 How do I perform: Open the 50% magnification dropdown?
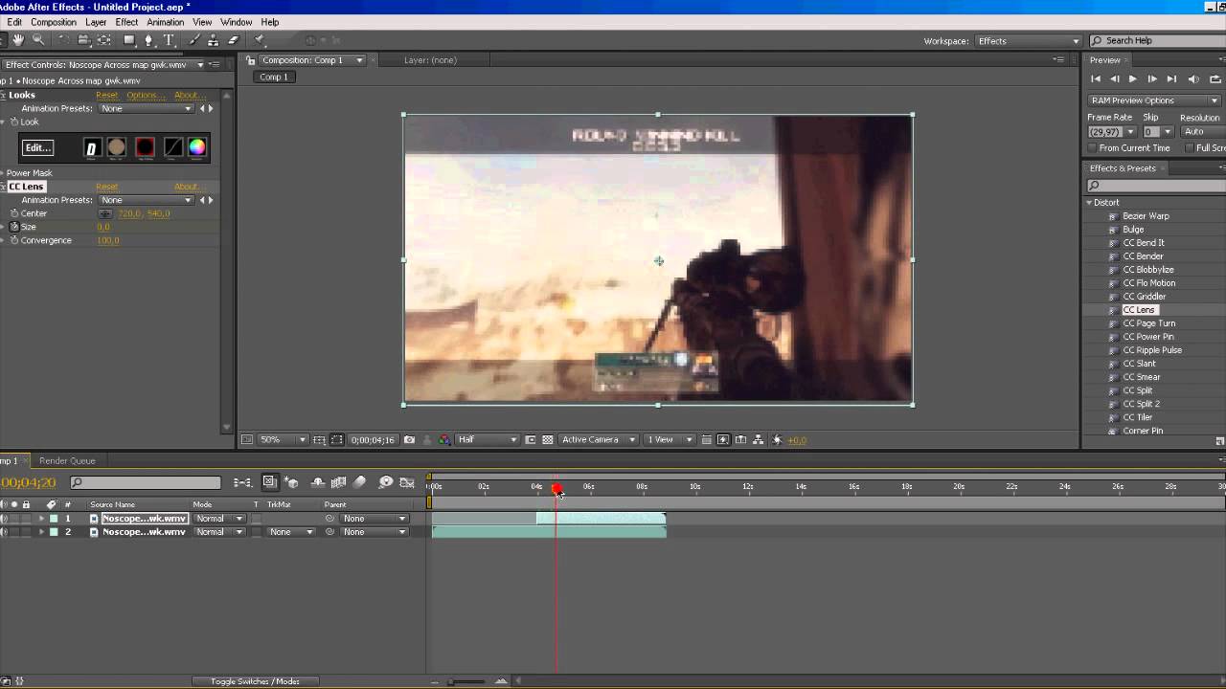pos(283,440)
